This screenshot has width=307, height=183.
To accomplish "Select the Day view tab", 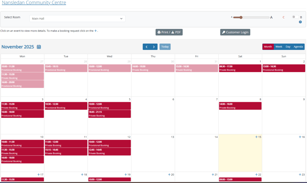I will click(288, 47).
